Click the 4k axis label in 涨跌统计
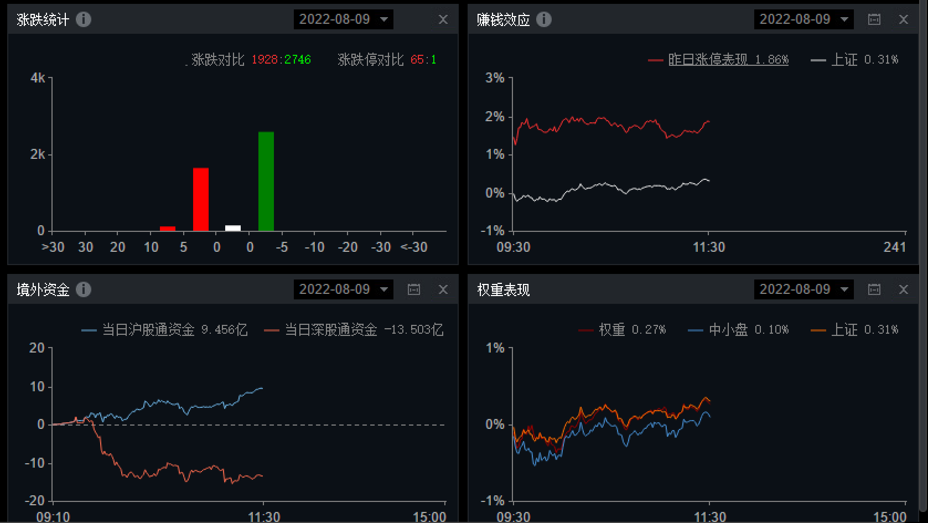Image resolution: width=928 pixels, height=523 pixels. click(x=38, y=78)
